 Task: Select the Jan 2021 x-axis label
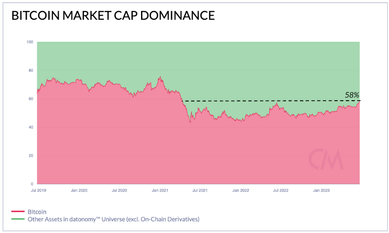[160, 190]
